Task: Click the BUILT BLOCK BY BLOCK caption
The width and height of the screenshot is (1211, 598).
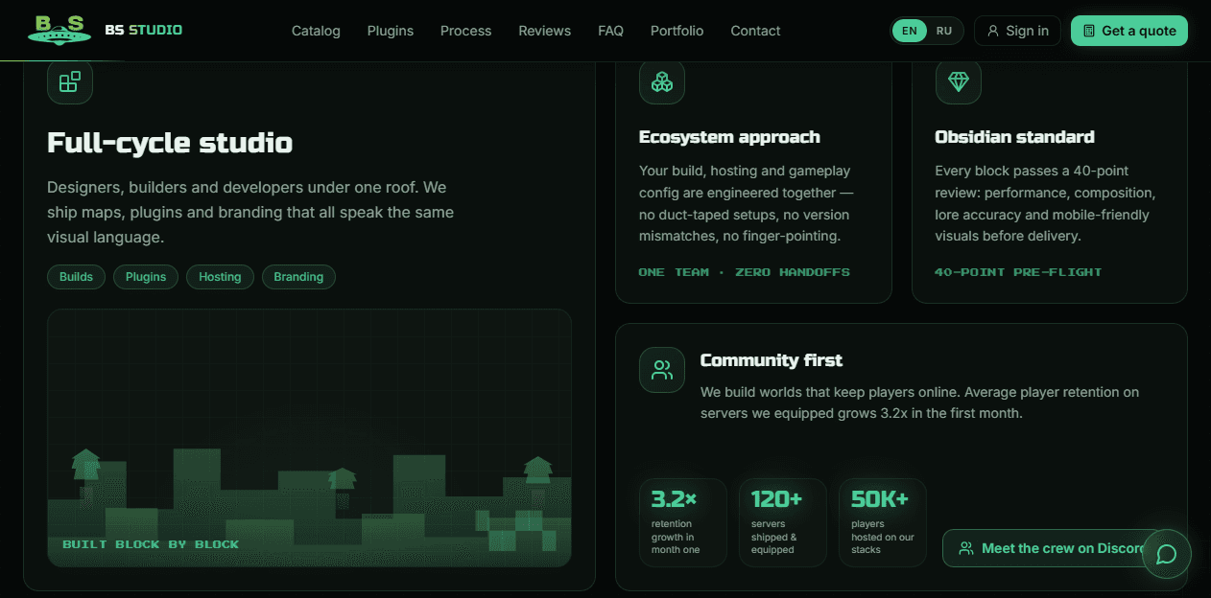Action: [151, 544]
